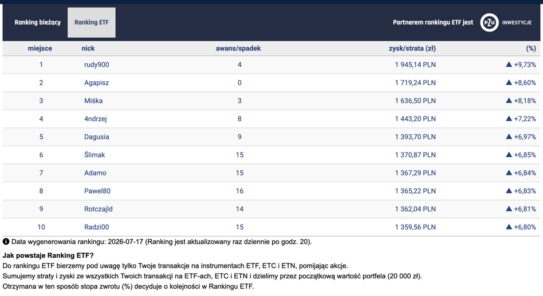Click the miejsce column header
Screen dimensions: 543x296
coord(40,49)
